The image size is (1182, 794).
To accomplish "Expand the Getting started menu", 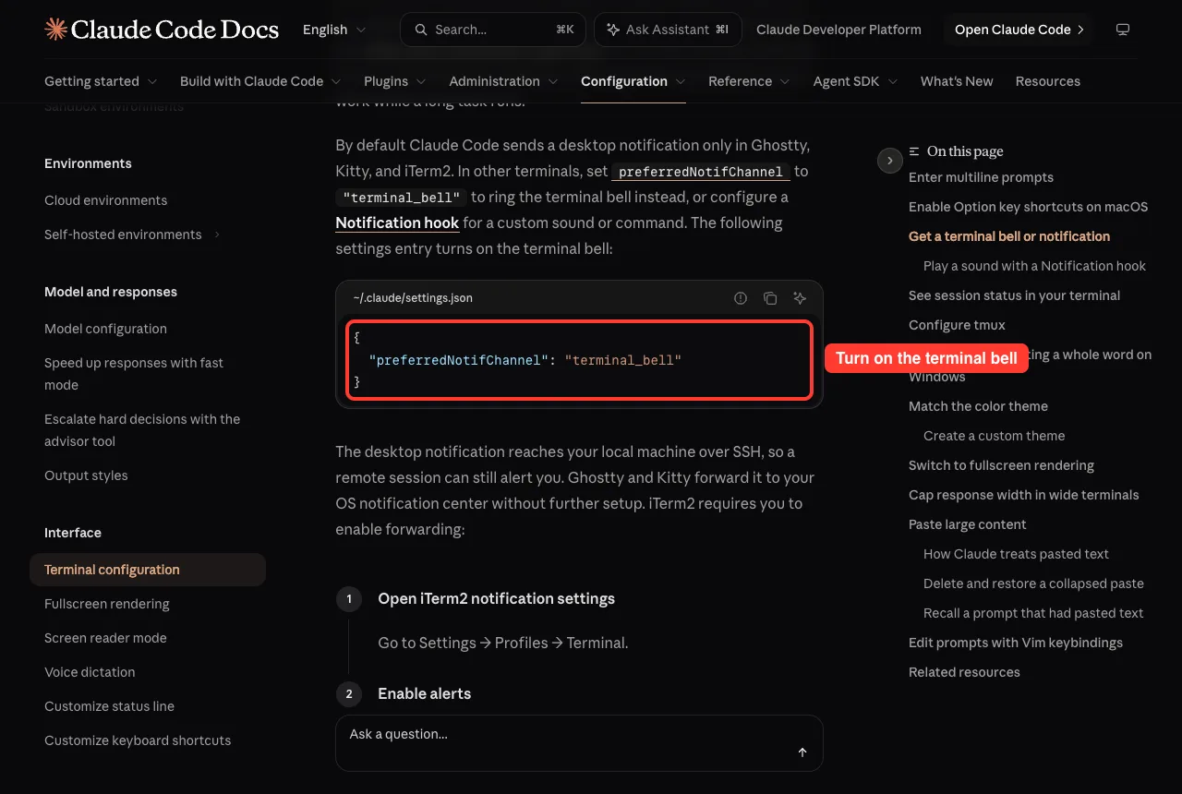I will coord(101,81).
